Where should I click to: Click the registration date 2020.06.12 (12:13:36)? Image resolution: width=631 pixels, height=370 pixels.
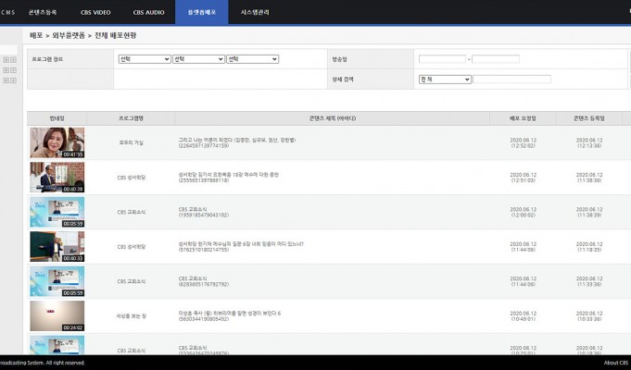coord(589,142)
